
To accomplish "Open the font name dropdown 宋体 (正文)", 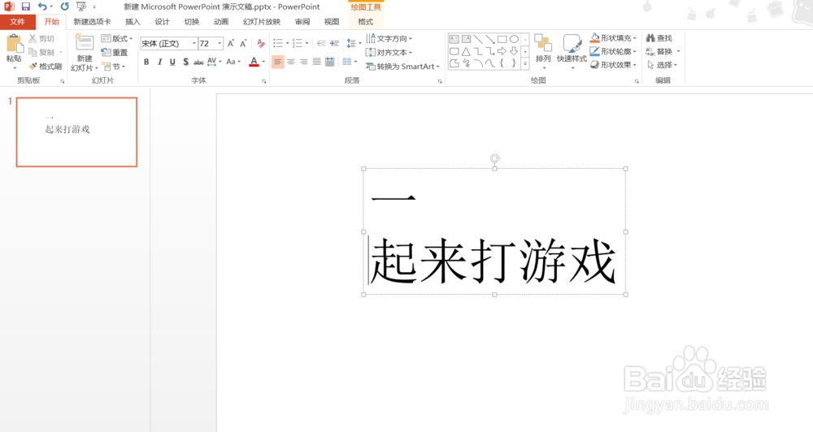I will pyautogui.click(x=194, y=44).
